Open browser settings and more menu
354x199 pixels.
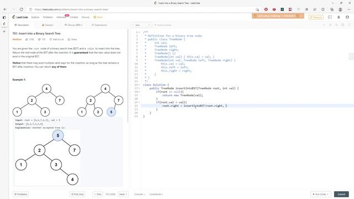click(x=349, y=9)
